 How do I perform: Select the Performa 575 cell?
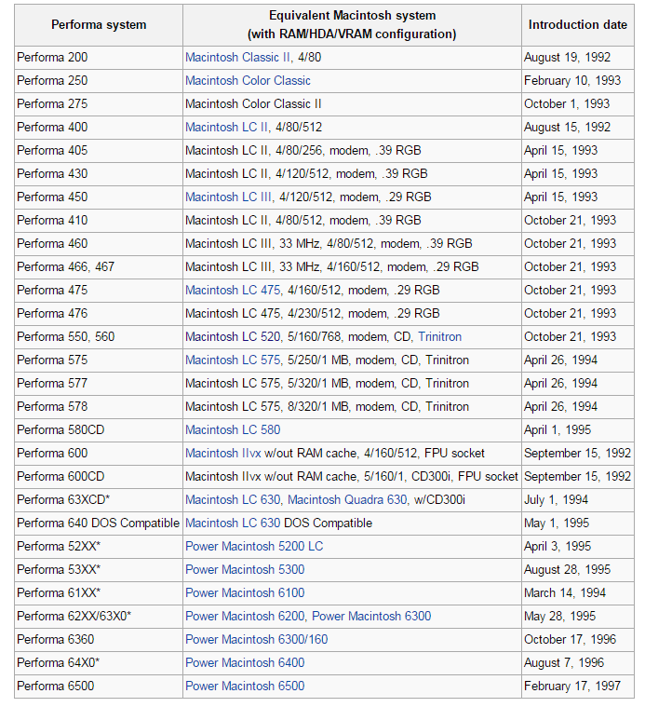(x=99, y=360)
